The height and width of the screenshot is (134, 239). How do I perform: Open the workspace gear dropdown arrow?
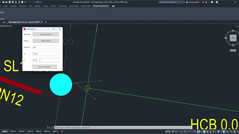click(221, 132)
